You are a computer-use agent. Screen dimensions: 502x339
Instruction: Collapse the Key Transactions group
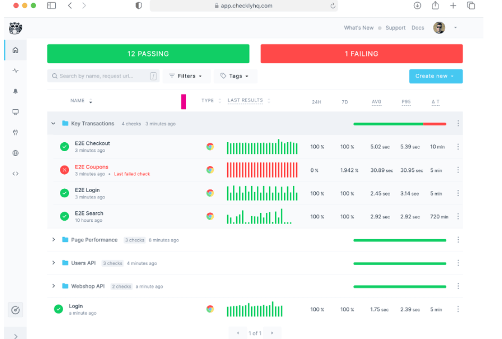[54, 123]
